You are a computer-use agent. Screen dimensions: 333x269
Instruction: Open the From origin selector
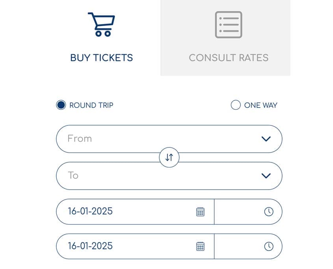169,139
